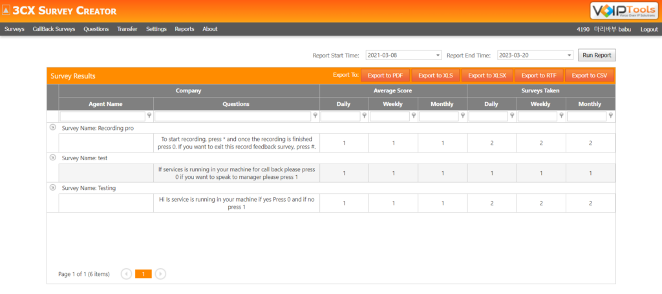Export results to CSV

[590, 76]
